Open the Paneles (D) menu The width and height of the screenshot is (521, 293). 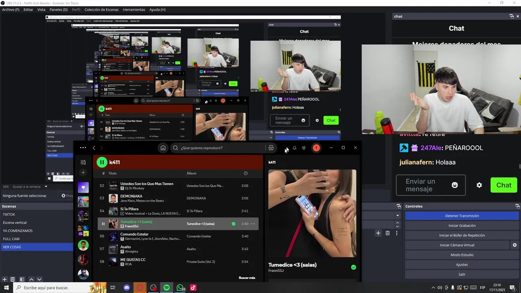pyautogui.click(x=59, y=9)
